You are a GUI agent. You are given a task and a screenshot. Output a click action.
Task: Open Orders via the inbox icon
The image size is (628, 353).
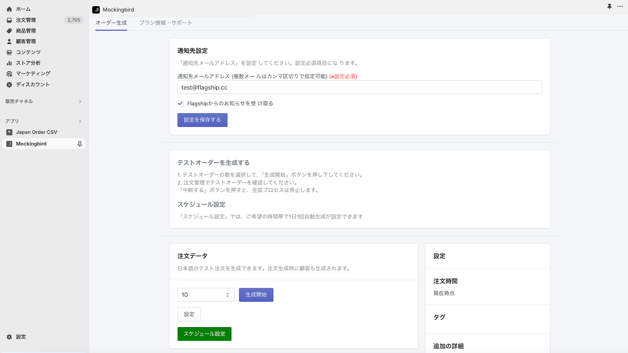[x=9, y=20]
